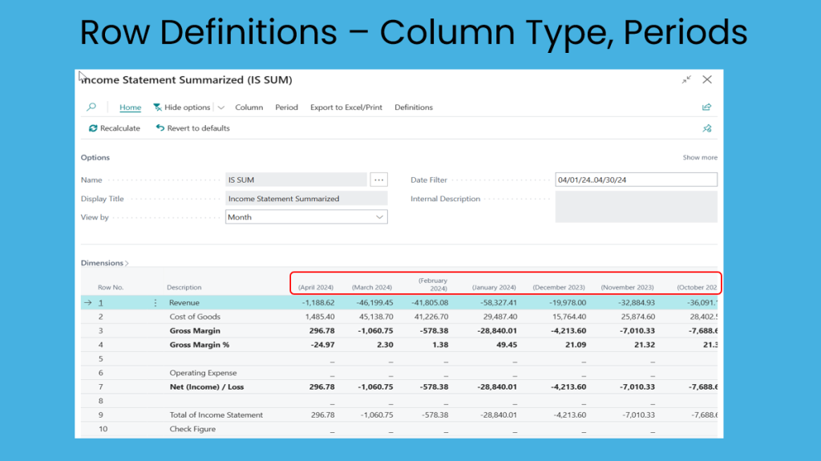Expand the Dimensions section
The image size is (821, 461).
coord(104,263)
